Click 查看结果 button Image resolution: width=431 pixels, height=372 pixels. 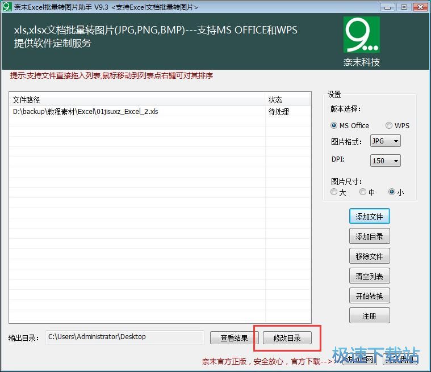[233, 337]
